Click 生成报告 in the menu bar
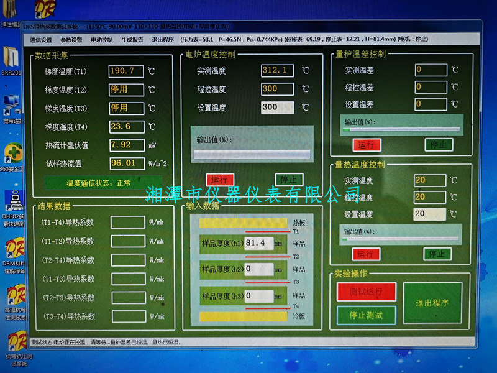The image size is (497, 373). pos(132,39)
